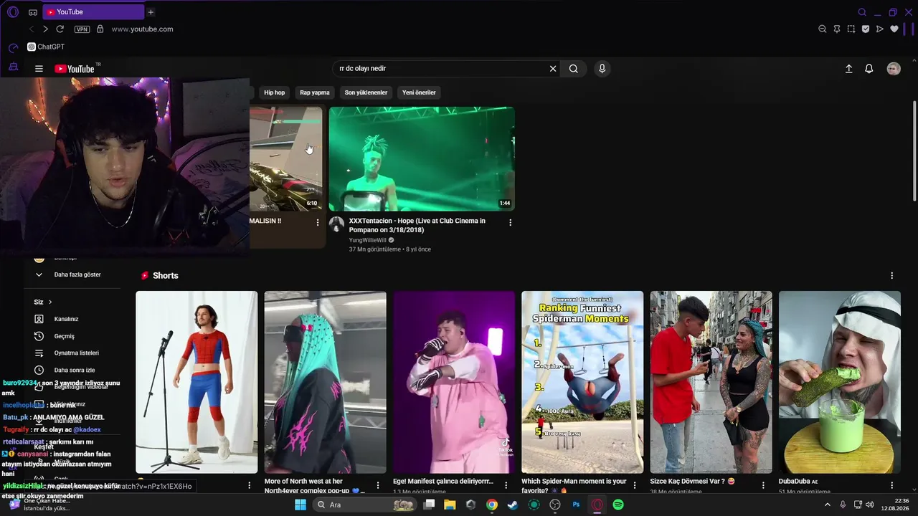The image size is (918, 516).
Task: Open the Opera GX taskbar icon
Action: [x=597, y=505]
